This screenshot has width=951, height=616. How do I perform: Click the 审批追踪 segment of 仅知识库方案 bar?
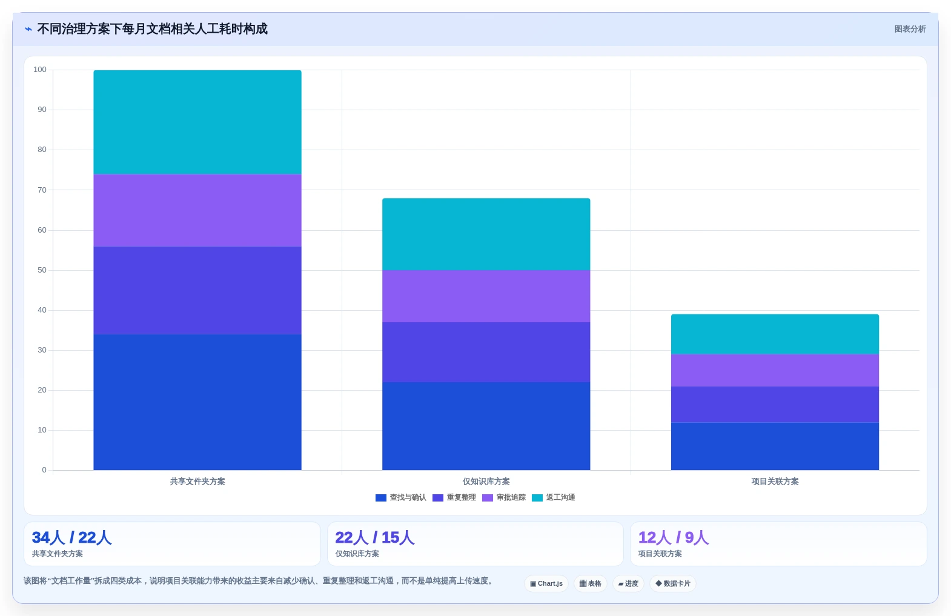pyautogui.click(x=486, y=296)
